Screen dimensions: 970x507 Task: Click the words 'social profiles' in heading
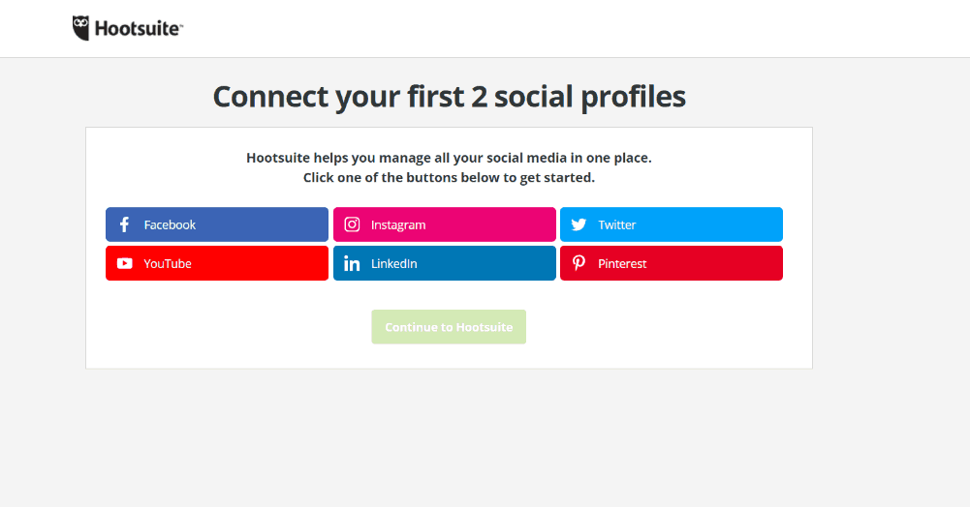coord(589,97)
